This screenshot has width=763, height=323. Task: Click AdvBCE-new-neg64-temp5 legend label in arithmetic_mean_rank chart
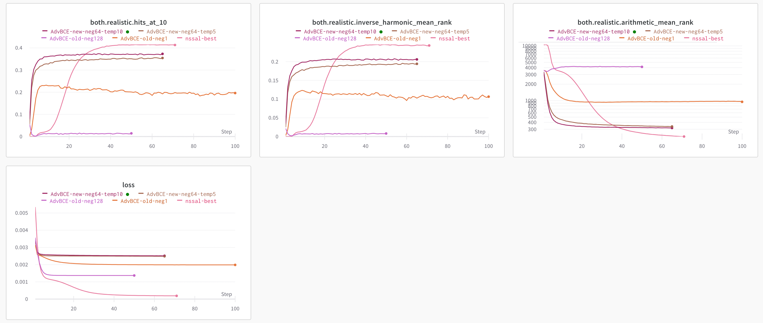[x=688, y=32]
